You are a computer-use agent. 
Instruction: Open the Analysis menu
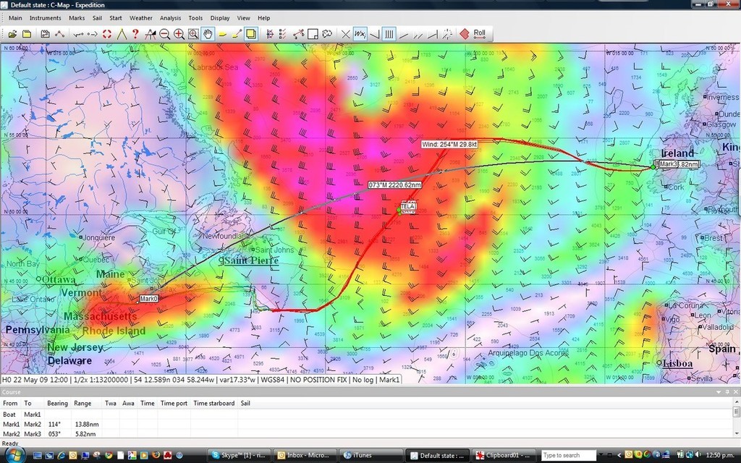[170, 18]
